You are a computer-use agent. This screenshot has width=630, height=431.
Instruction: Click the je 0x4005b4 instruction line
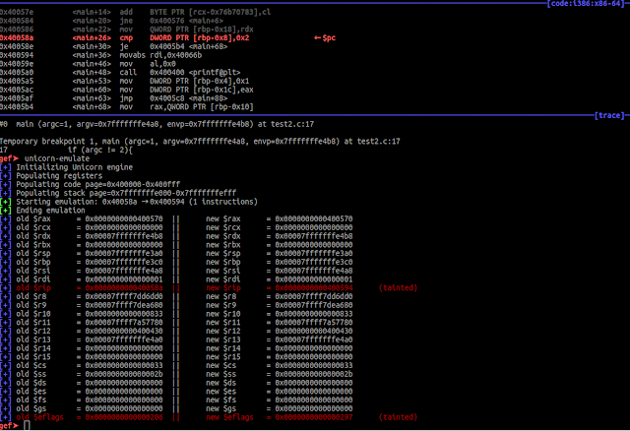(x=114, y=46)
